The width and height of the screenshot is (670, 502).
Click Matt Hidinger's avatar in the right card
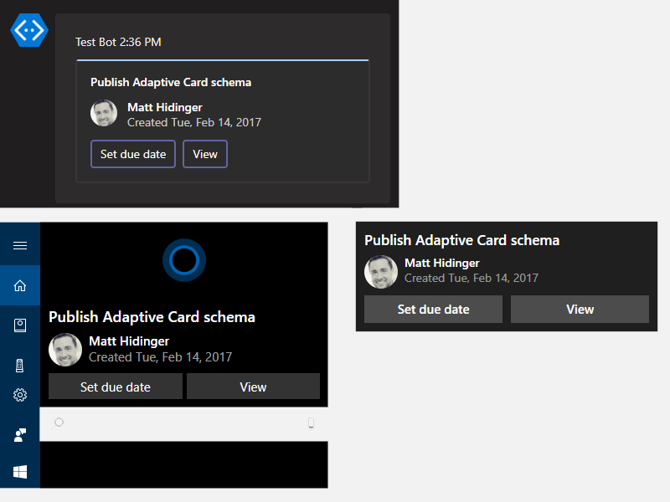pyautogui.click(x=381, y=272)
